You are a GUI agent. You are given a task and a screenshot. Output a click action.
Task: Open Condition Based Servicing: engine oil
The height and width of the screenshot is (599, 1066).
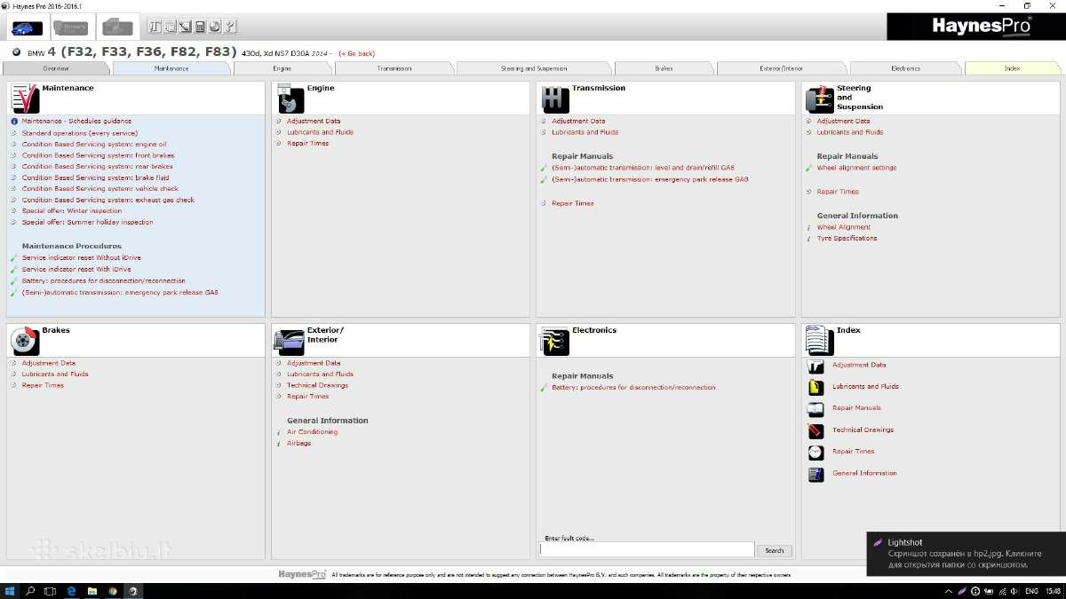94,144
